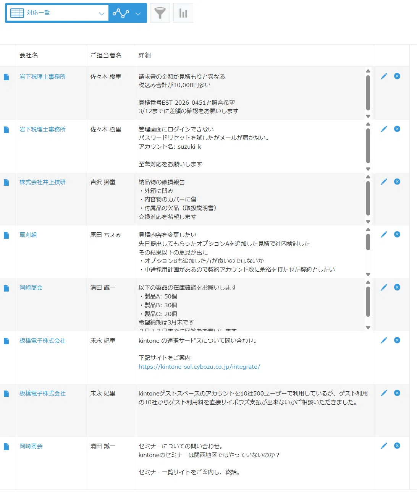The image size is (417, 496).
Task: Edit the 株式会社井上技研 record with pencil
Action: pyautogui.click(x=384, y=182)
